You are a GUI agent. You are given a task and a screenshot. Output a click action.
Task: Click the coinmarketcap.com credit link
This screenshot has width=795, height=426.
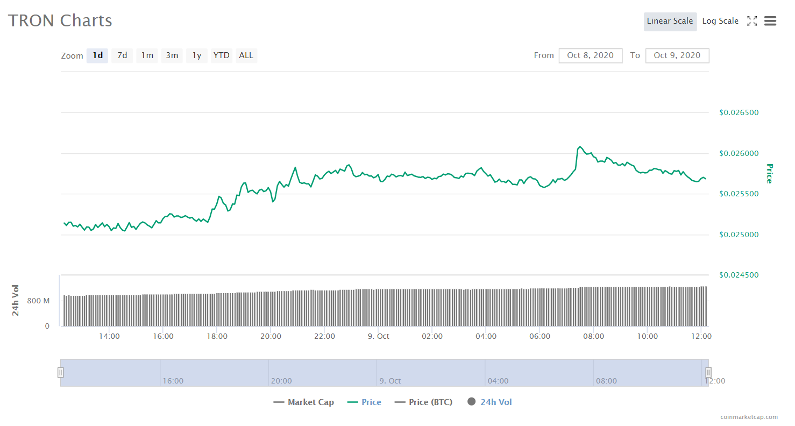click(749, 417)
